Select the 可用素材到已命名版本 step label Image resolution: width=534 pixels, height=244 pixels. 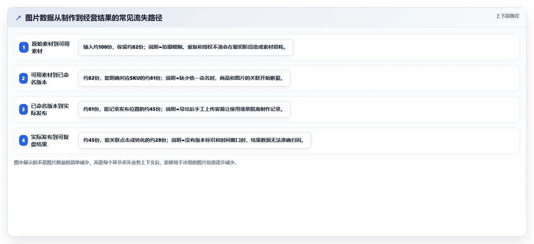point(50,78)
